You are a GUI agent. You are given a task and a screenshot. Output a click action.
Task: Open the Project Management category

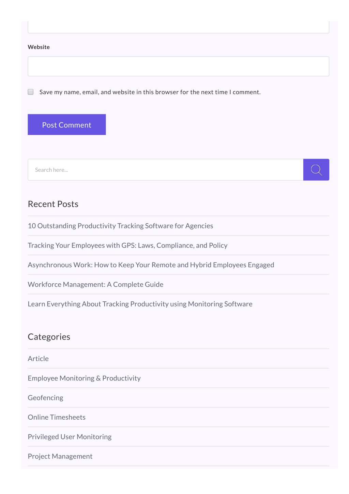point(60,456)
